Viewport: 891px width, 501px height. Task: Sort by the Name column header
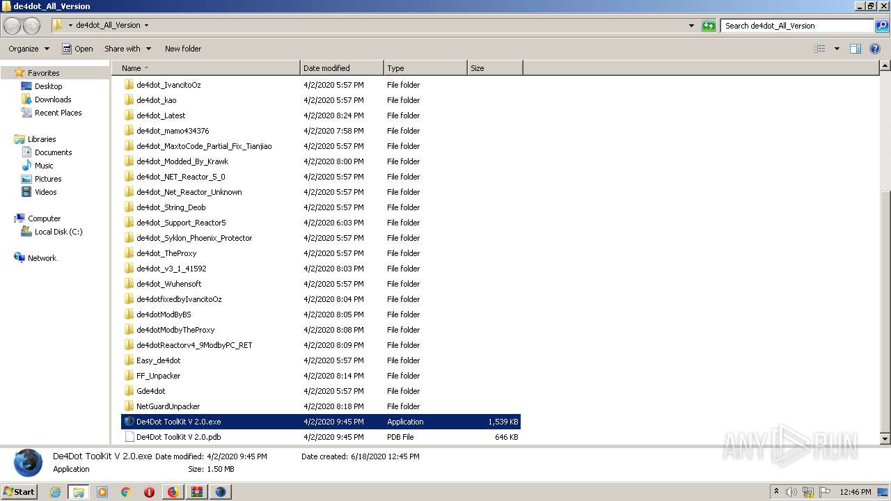(x=206, y=68)
